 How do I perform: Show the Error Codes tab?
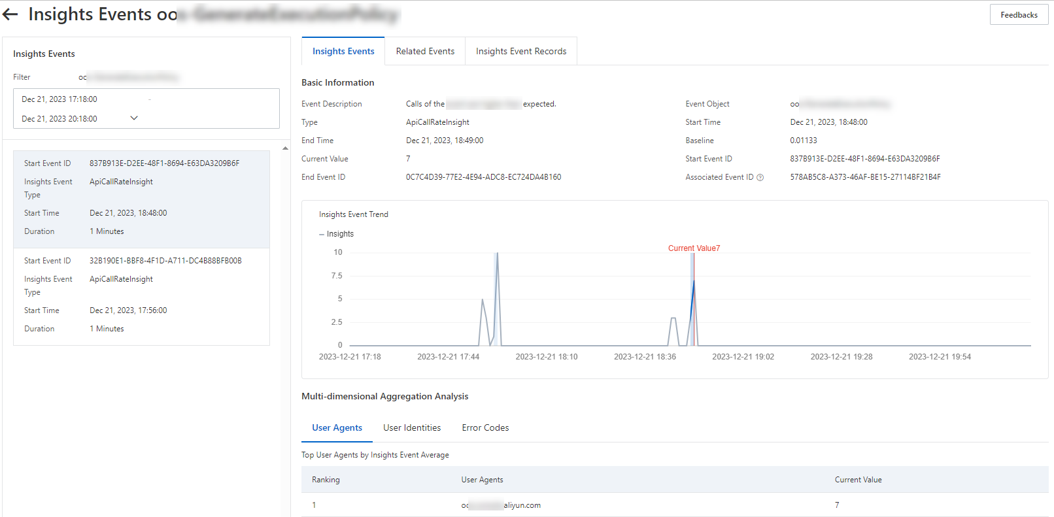485,427
